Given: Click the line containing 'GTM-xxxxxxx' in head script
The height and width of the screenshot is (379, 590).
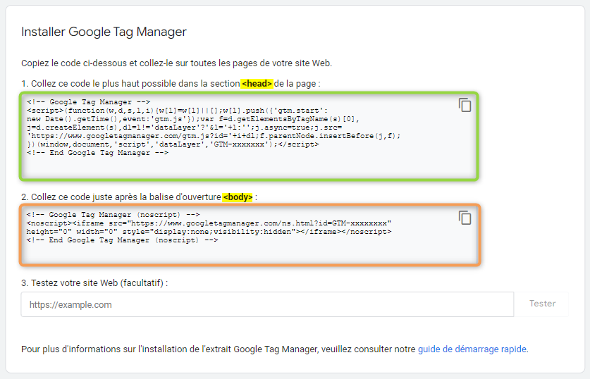Looking at the screenshot, I should tap(173, 144).
